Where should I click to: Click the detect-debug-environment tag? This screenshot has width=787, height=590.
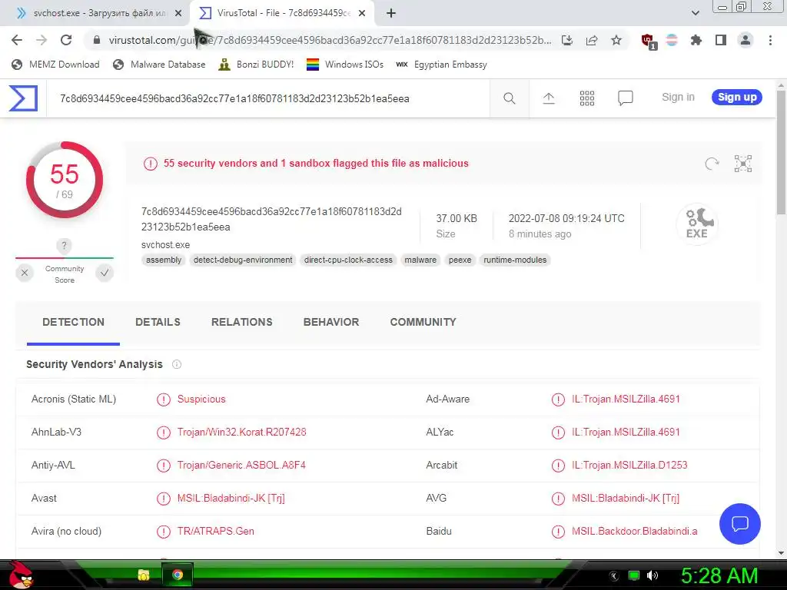243,260
